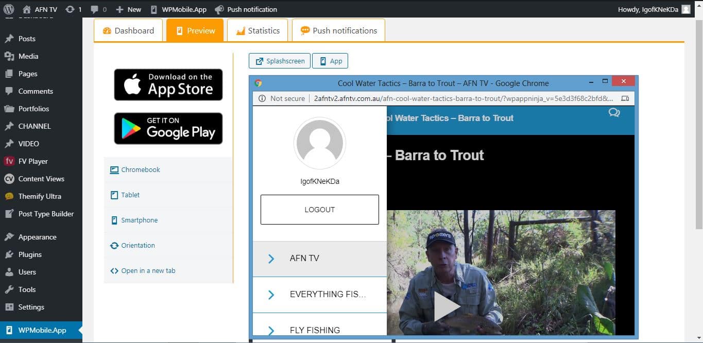Viewport: 703px width, 343px height.
Task: Open Howdy, IgofKNeKDa account menu
Action: pos(654,9)
